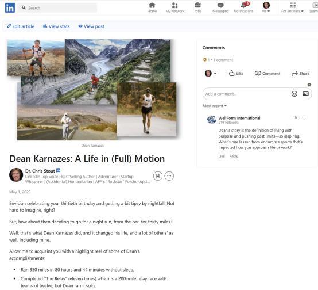Click LinkedIn badge beside author name
318x290 pixels.
coord(58,170)
